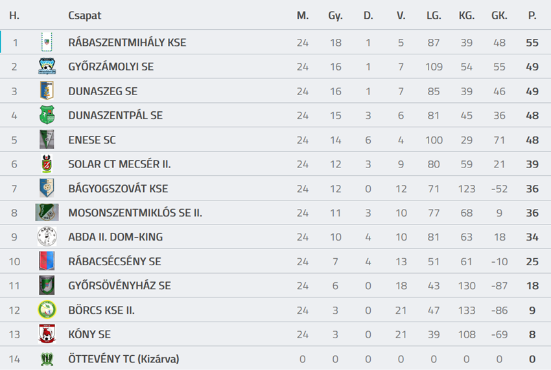This screenshot has width=551, height=370.
Task: Click the Bágyogszovát KSE team badge
Action: click(47, 188)
